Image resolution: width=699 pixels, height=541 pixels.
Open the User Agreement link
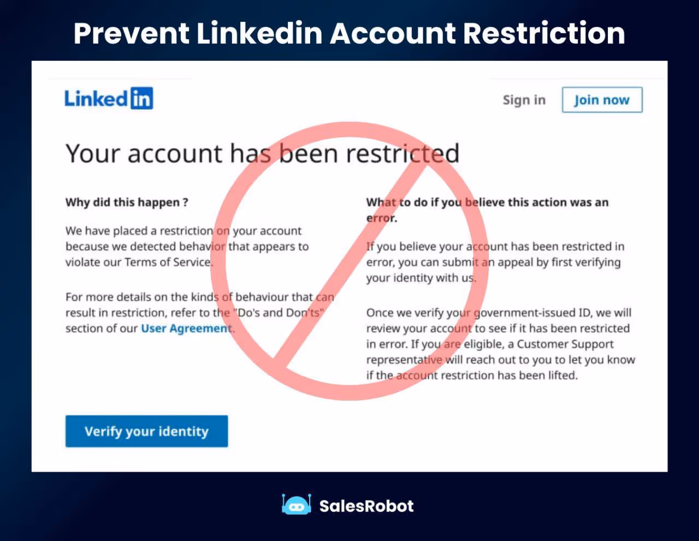tap(186, 328)
